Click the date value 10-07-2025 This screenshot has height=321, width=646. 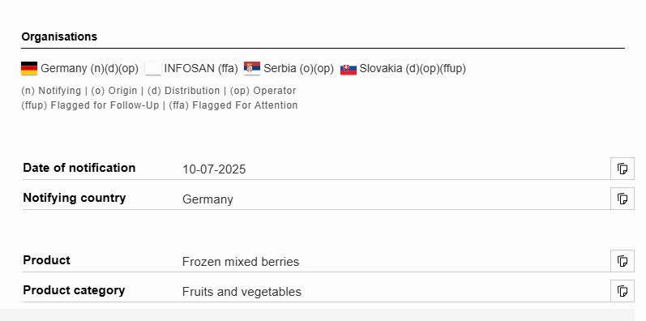(x=214, y=169)
